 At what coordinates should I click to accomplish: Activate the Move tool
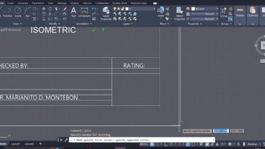click(x=44, y=9)
